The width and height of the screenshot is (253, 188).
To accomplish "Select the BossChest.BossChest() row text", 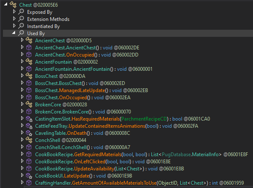I will 80,83.
